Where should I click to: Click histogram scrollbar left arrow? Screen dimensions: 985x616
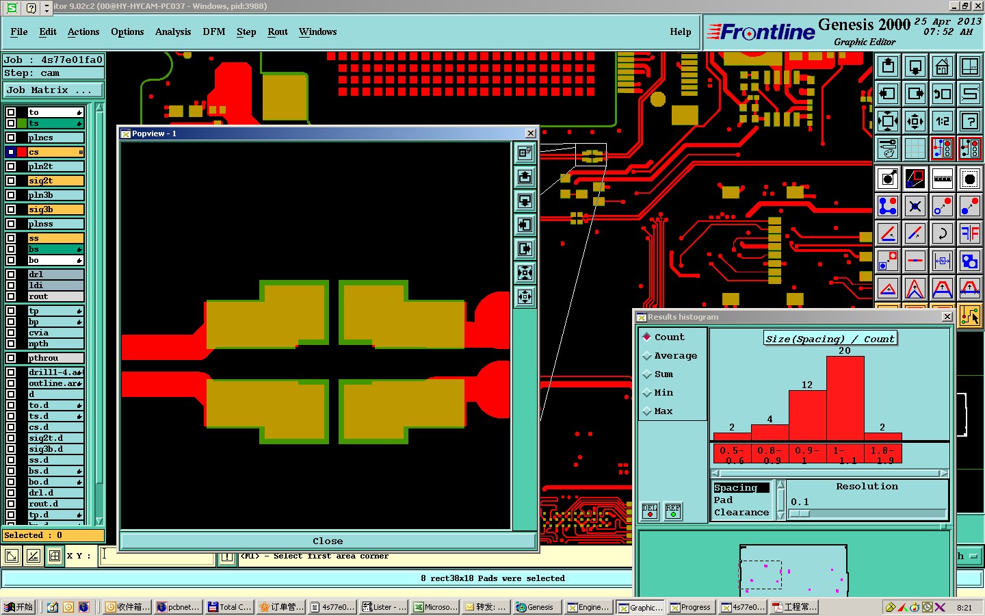715,473
